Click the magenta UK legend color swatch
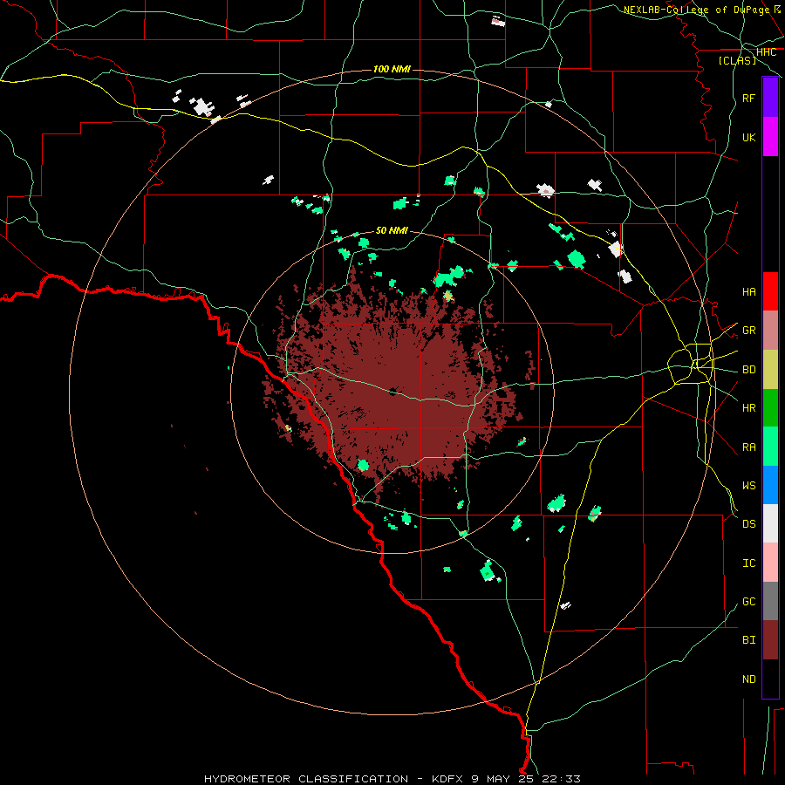Image resolution: width=785 pixels, height=785 pixels. (x=770, y=137)
